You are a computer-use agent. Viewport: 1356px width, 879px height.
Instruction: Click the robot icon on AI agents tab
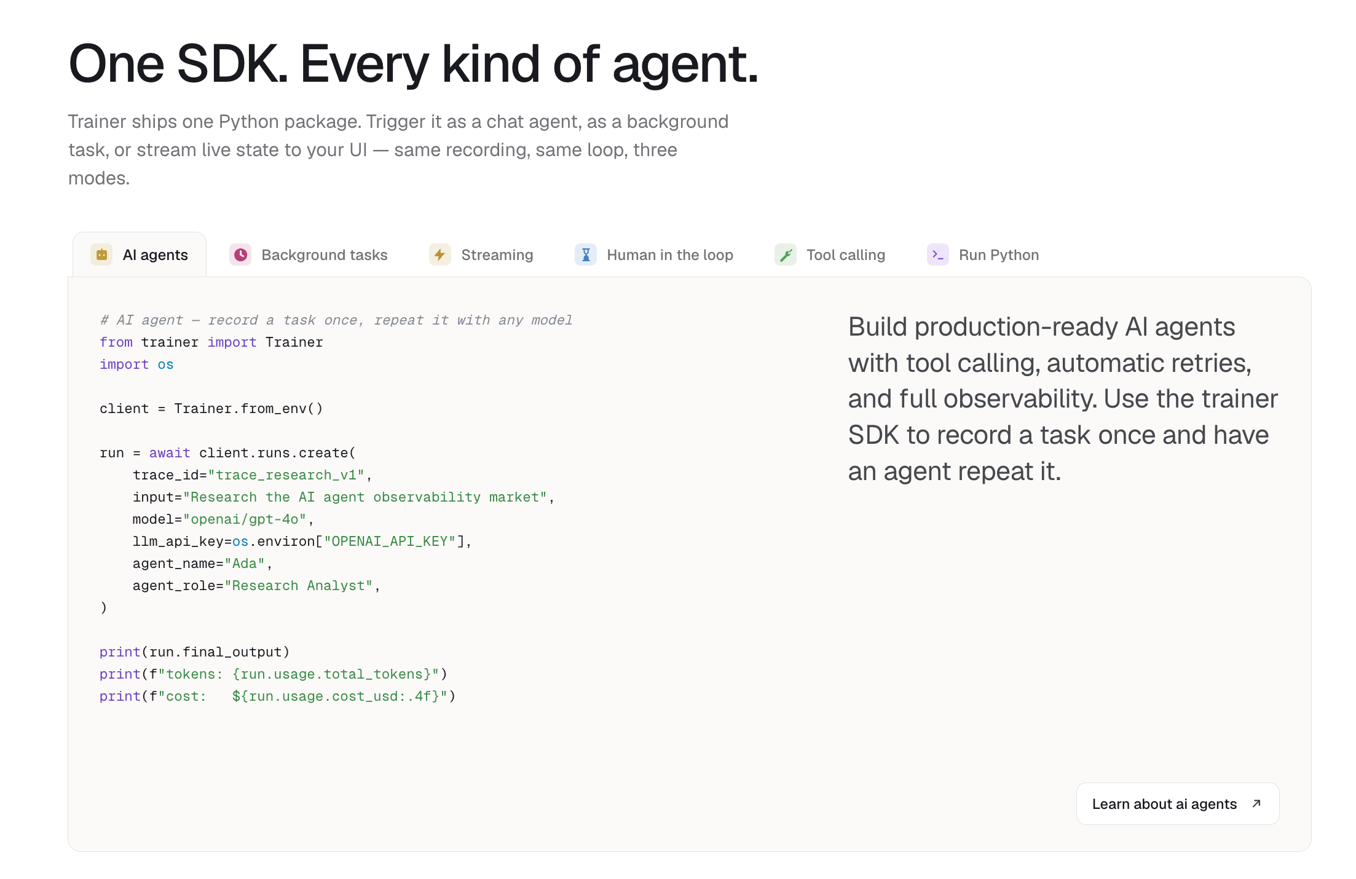point(102,254)
